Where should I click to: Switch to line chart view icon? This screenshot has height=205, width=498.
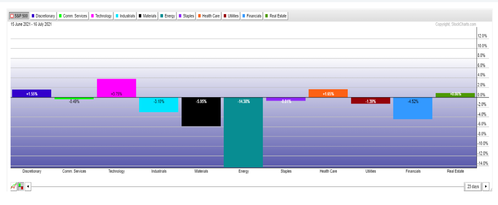click(x=13, y=186)
